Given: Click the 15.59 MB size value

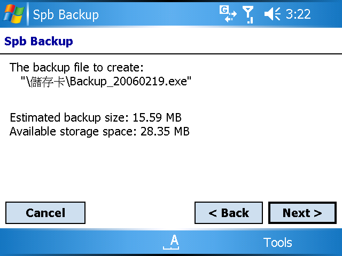Looking at the screenshot, I should [157, 117].
